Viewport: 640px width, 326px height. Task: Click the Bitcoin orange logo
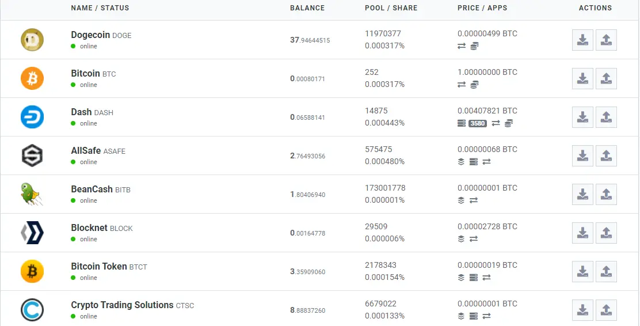[32, 78]
